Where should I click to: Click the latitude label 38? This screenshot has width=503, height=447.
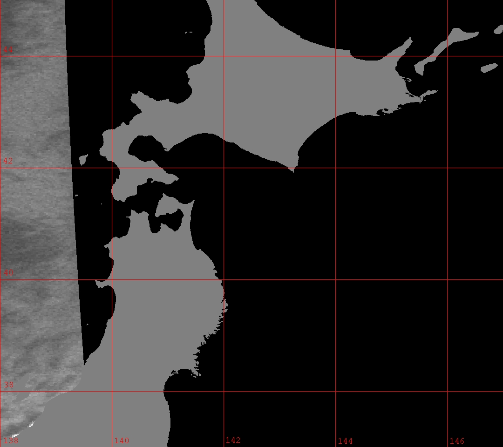coord(9,385)
